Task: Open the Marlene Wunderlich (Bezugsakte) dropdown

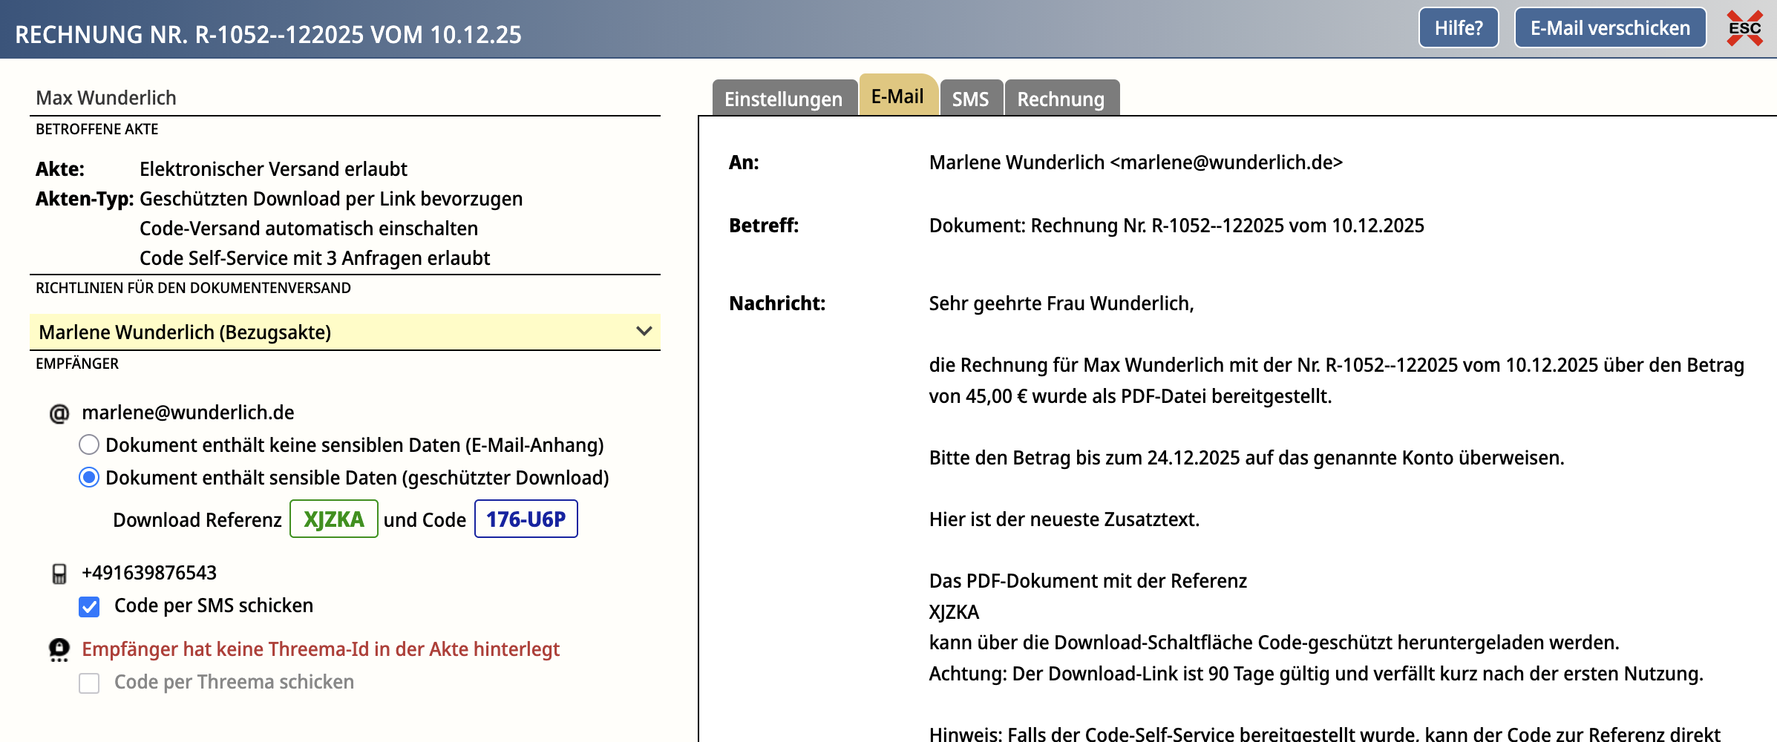Action: (334, 332)
